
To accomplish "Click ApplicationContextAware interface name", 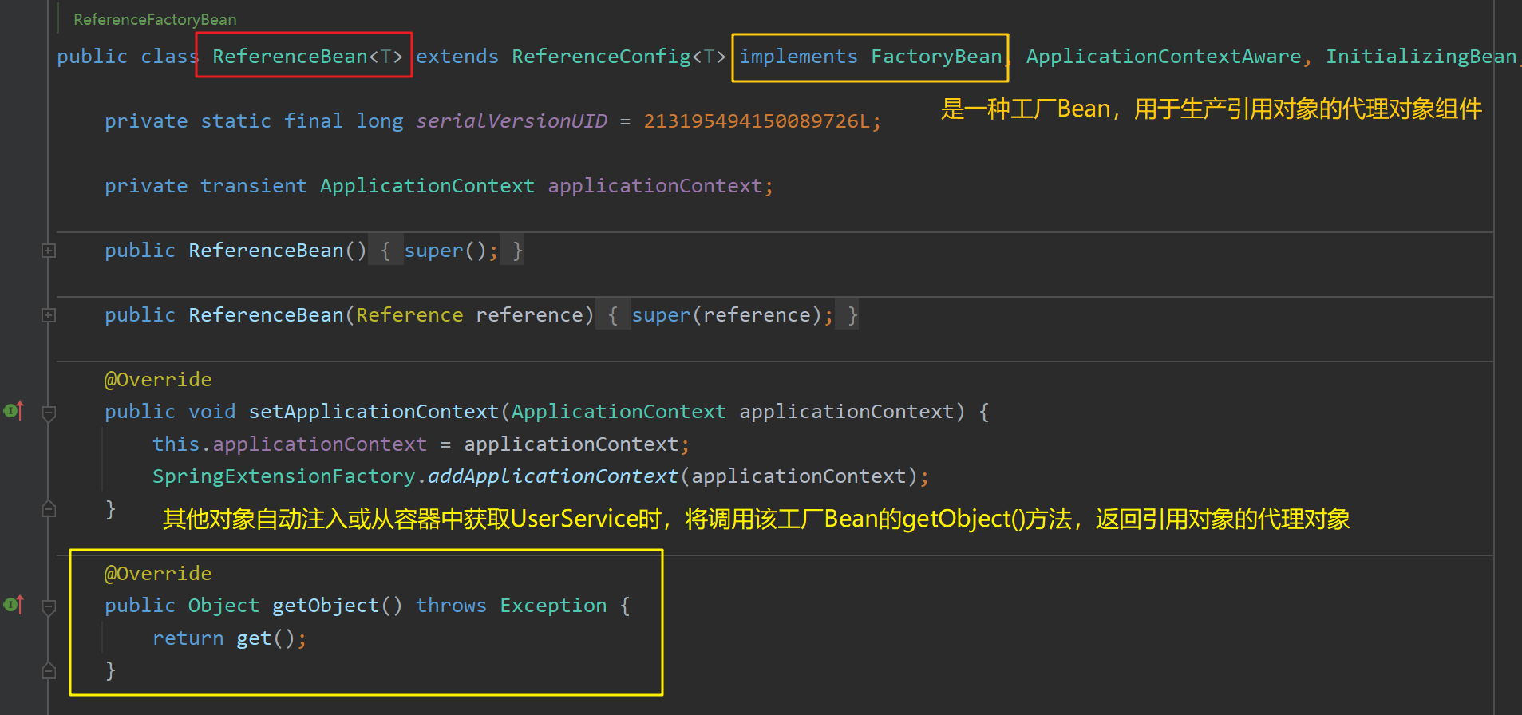I will point(1164,57).
